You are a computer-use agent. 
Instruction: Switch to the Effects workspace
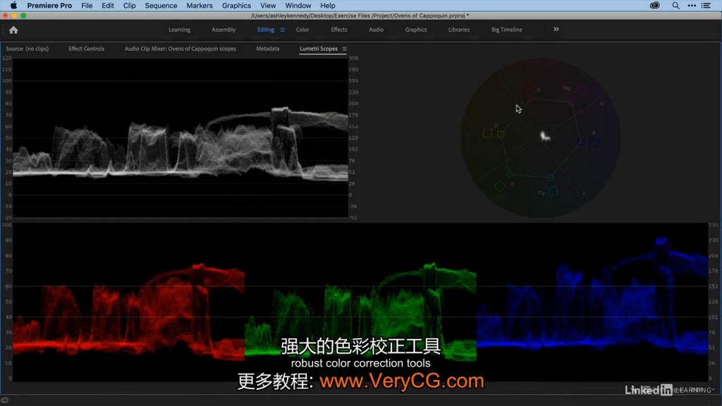tap(339, 30)
